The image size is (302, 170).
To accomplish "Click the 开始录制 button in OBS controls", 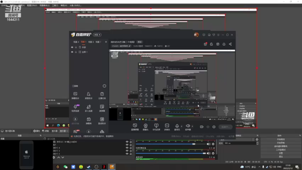I will coord(280,143).
